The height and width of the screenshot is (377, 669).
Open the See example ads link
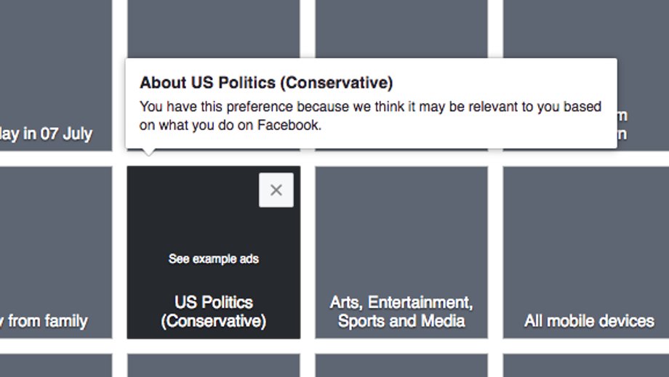(x=214, y=259)
